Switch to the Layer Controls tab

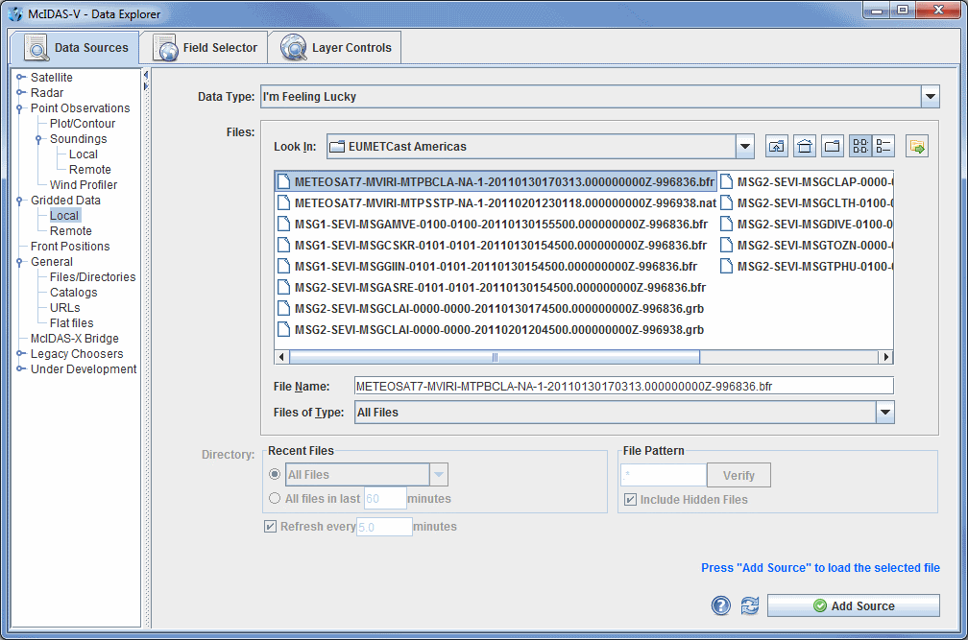click(335, 47)
